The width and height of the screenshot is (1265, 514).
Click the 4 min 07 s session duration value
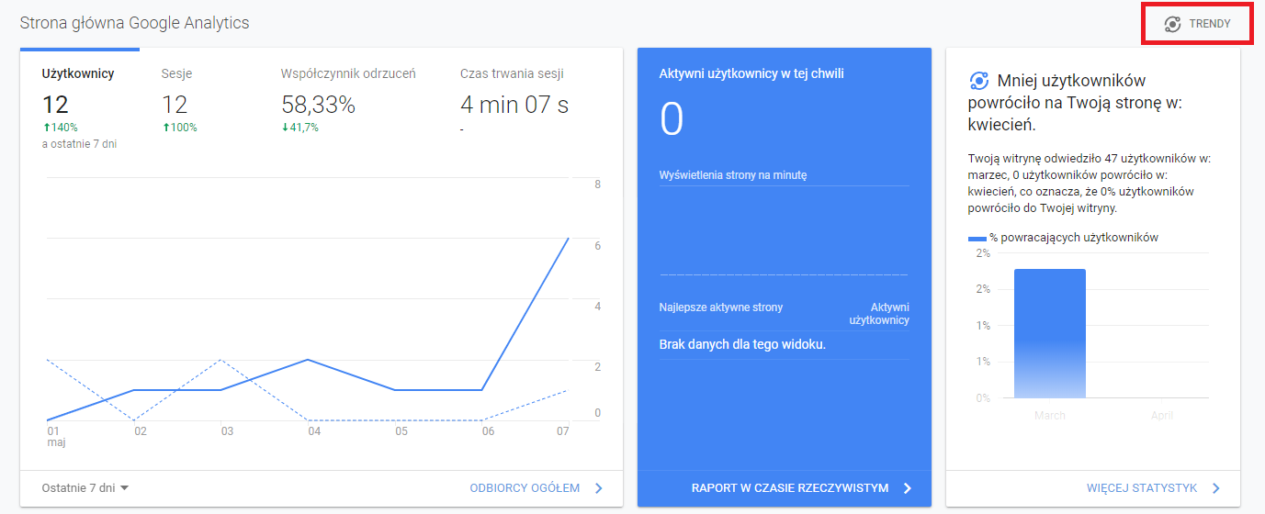pos(514,105)
